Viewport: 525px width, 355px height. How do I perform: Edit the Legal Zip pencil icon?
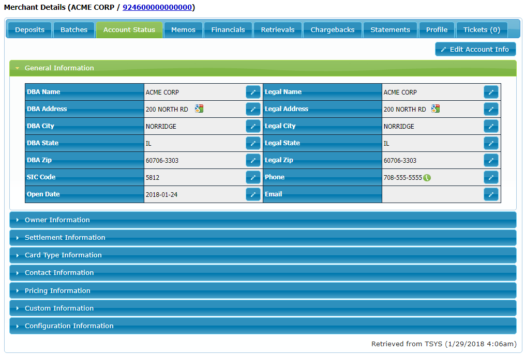click(x=491, y=160)
